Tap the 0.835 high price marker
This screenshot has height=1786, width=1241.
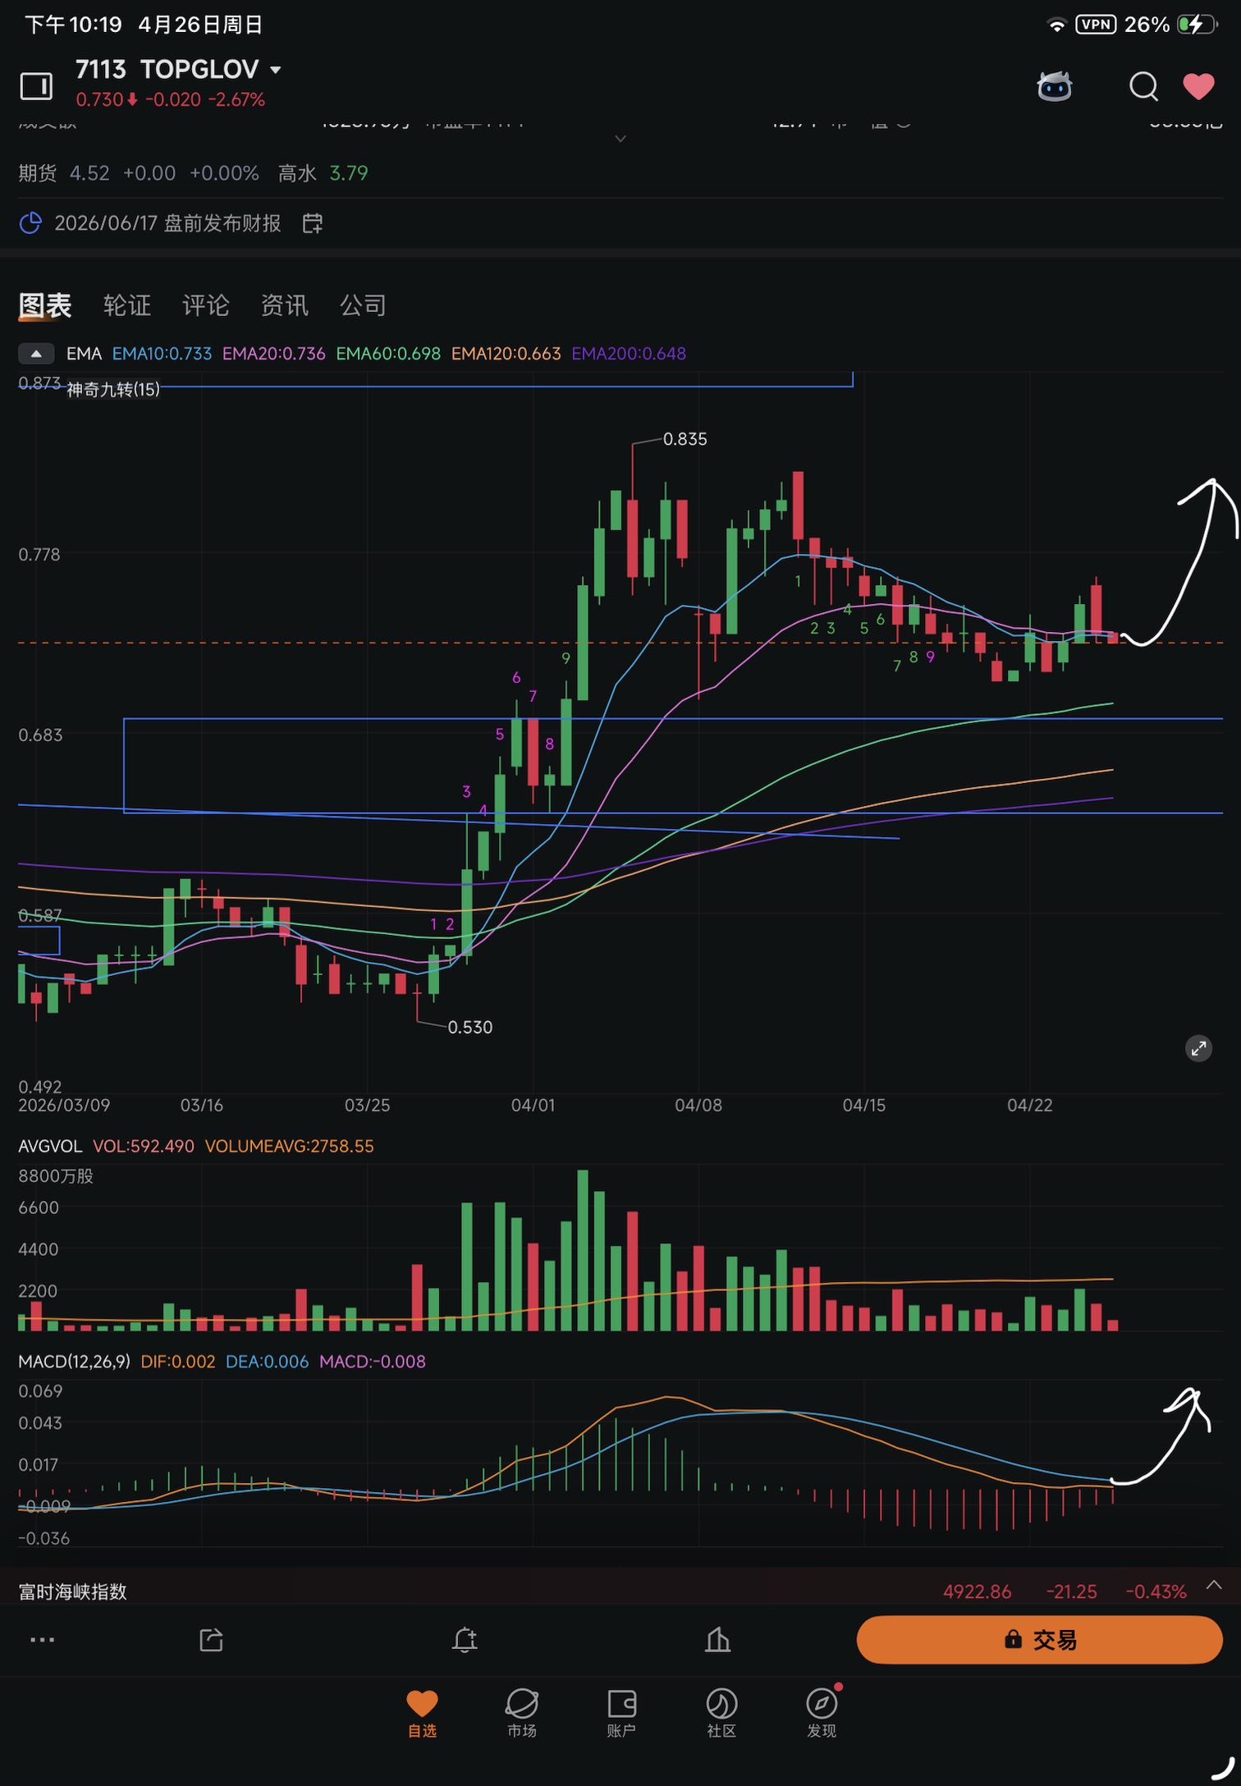point(685,439)
